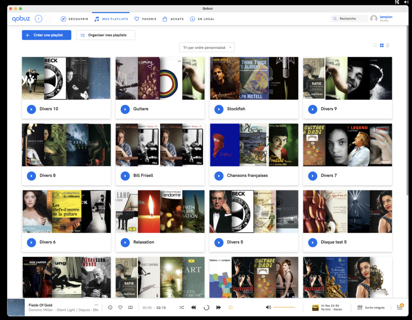Click the 02:13 track duration

161,308
